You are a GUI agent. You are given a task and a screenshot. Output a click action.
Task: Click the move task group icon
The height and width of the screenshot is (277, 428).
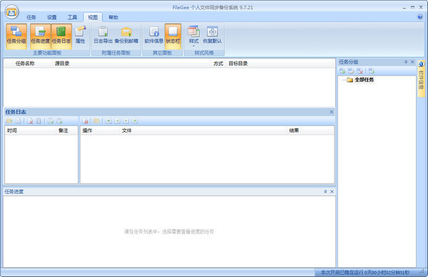click(x=371, y=71)
